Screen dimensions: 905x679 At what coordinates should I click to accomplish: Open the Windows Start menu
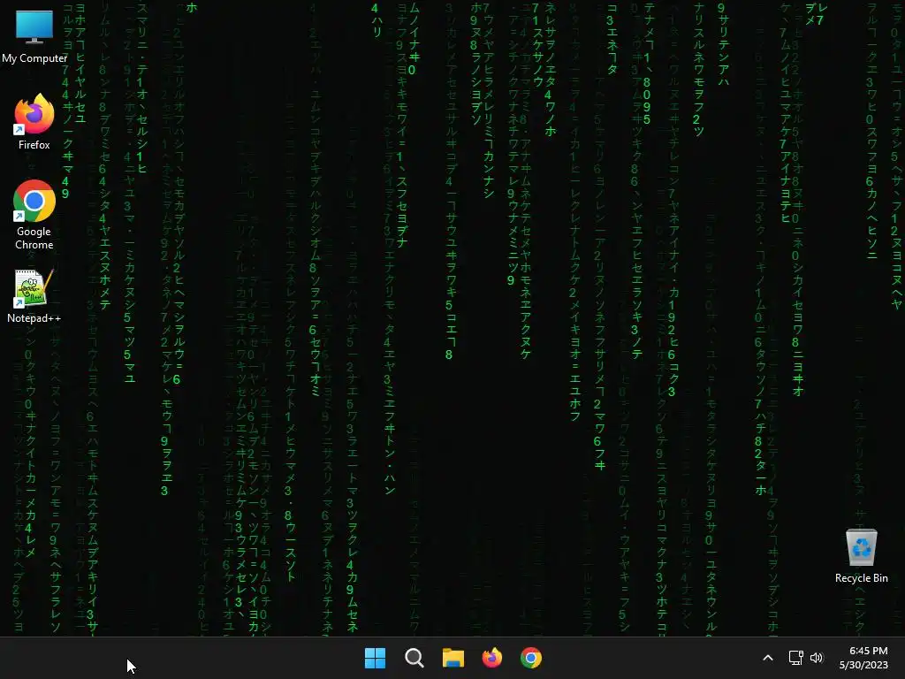coord(375,658)
